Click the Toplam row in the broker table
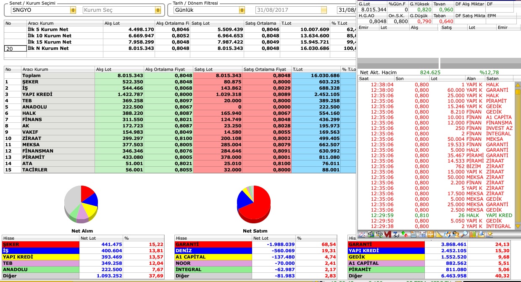This screenshot has height=282, width=521. click(x=180, y=75)
